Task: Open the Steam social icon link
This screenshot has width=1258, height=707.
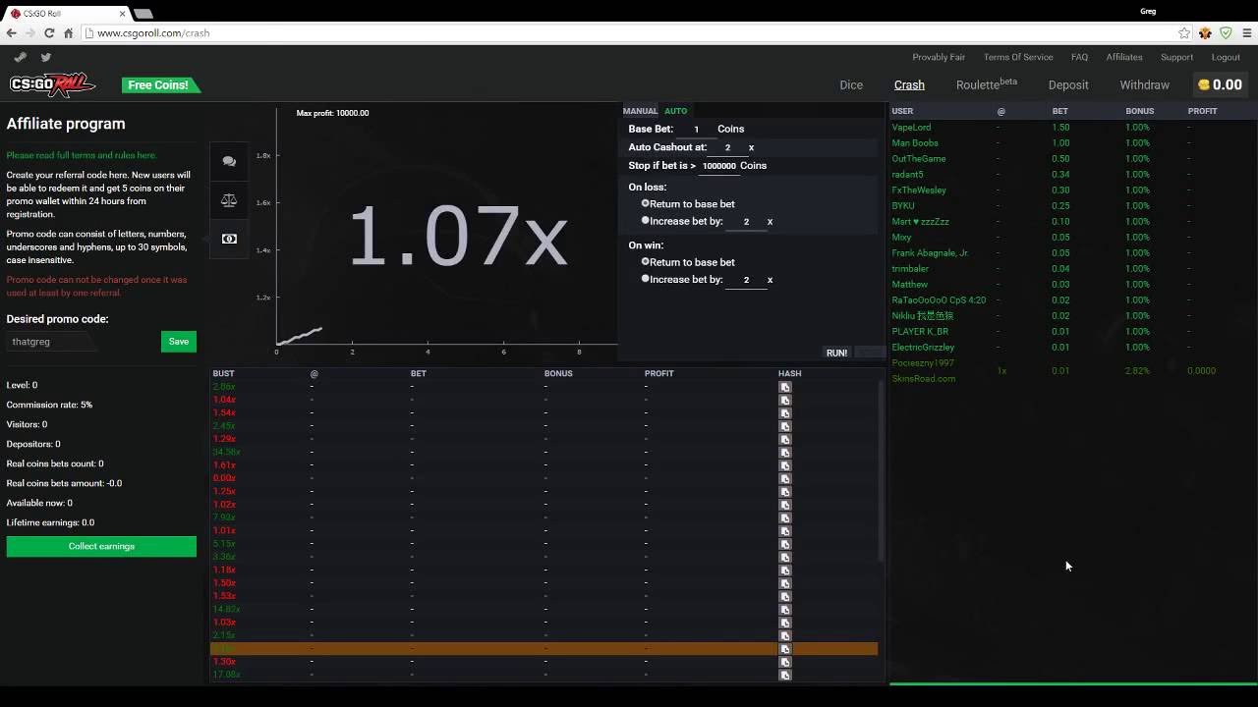Action: coord(20,57)
